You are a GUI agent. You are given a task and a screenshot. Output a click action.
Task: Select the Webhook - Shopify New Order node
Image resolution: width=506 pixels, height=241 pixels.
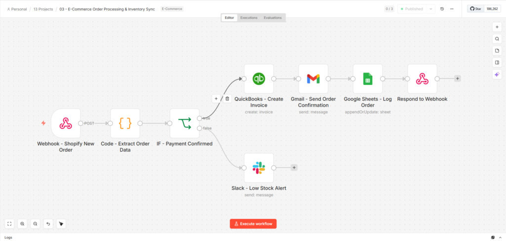tap(66, 123)
